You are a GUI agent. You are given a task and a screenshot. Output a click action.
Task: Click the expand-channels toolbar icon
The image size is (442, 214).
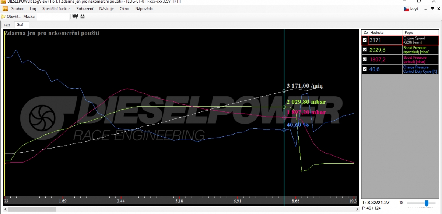(75, 16)
